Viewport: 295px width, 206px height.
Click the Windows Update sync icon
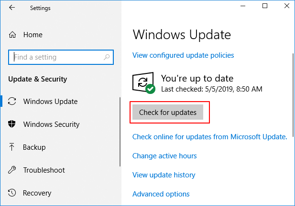[12, 102]
